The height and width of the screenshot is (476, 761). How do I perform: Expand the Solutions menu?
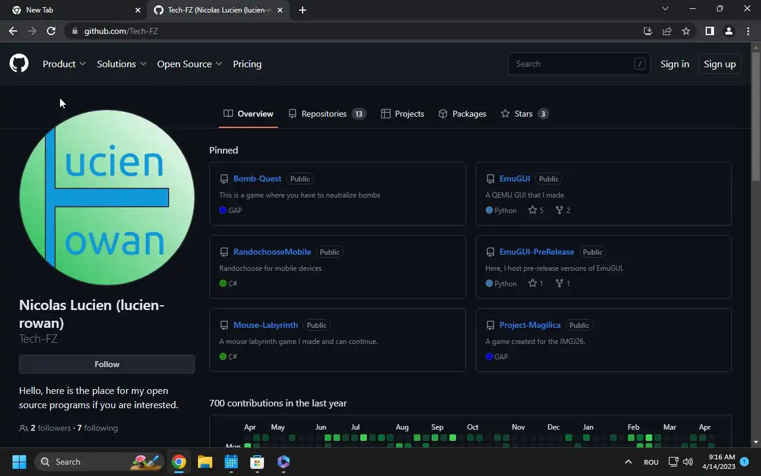click(122, 64)
